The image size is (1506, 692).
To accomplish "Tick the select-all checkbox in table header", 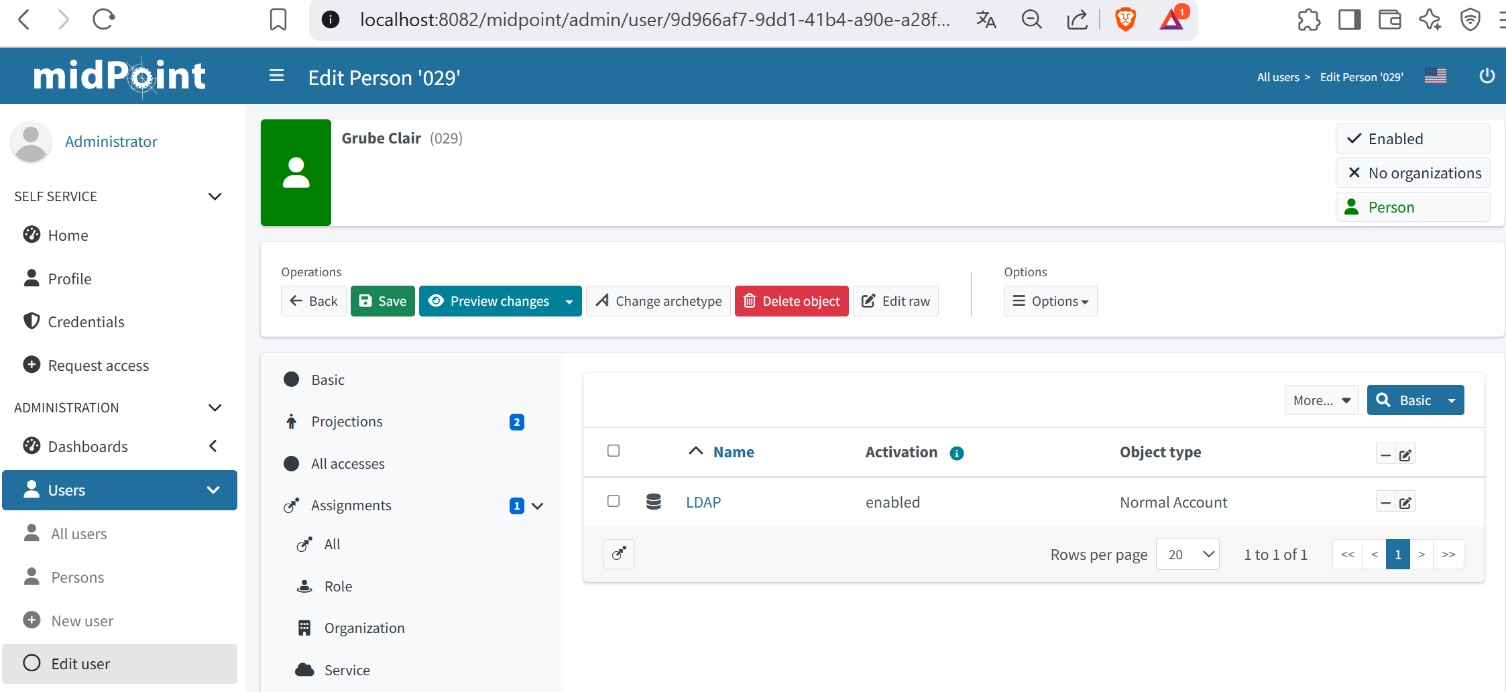I will pos(614,451).
